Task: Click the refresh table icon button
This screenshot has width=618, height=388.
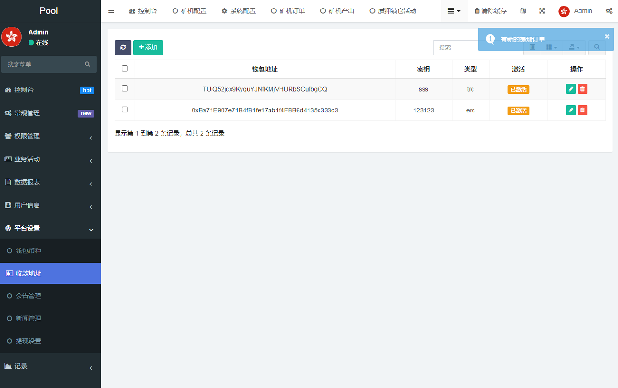Action: (x=123, y=47)
